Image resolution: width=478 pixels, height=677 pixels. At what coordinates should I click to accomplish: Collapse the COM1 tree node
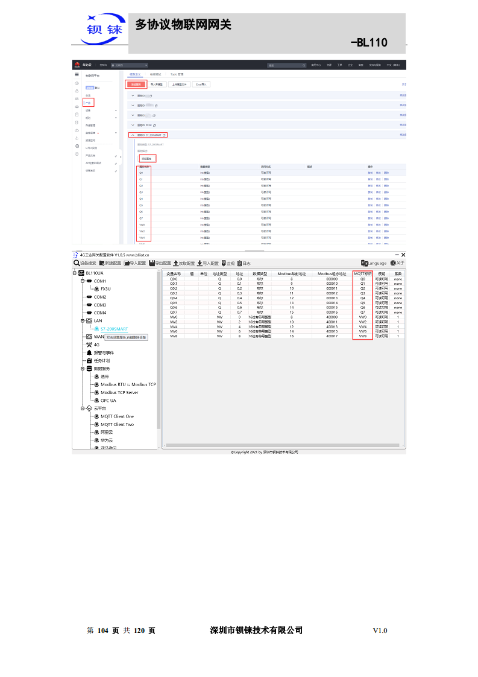(x=83, y=281)
